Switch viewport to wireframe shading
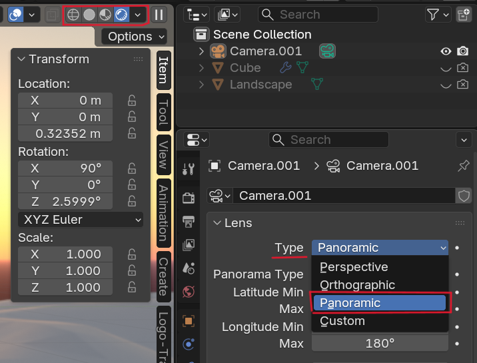Viewport: 477px width, 363px height. click(x=73, y=14)
